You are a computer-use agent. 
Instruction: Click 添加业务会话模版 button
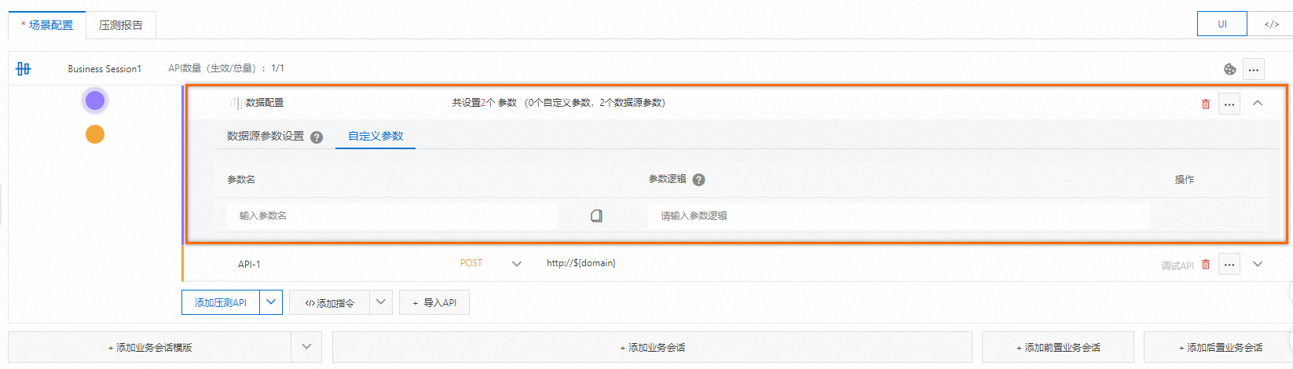pos(149,347)
